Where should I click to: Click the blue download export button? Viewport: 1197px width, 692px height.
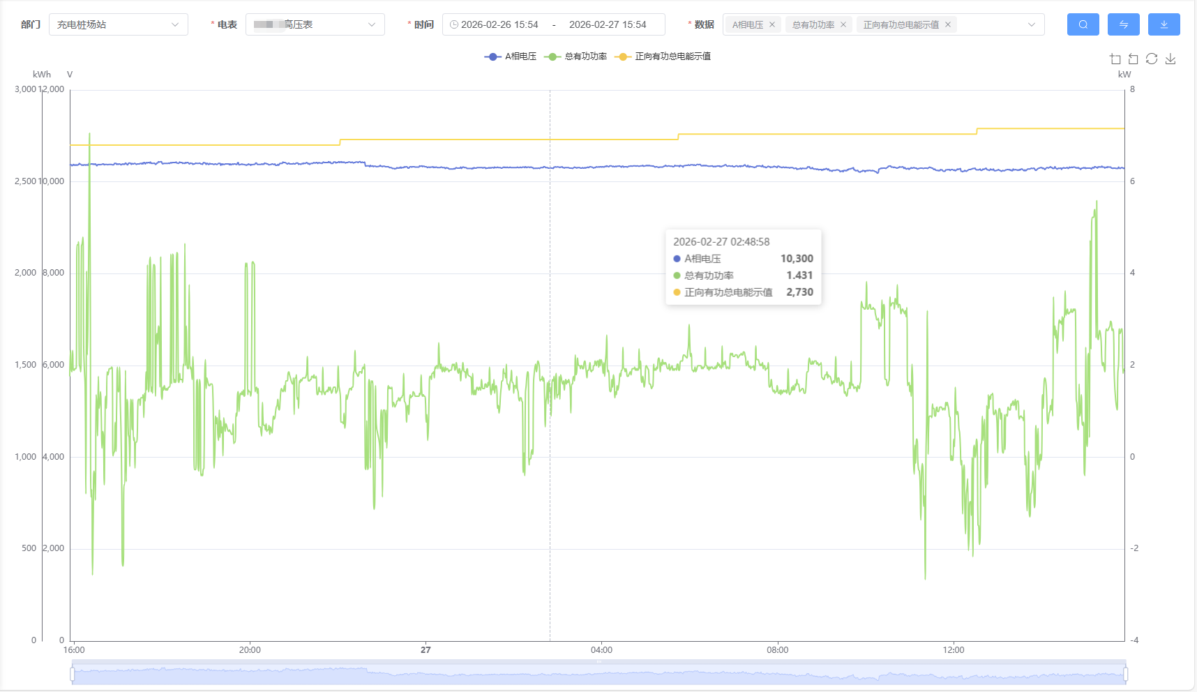pos(1164,24)
